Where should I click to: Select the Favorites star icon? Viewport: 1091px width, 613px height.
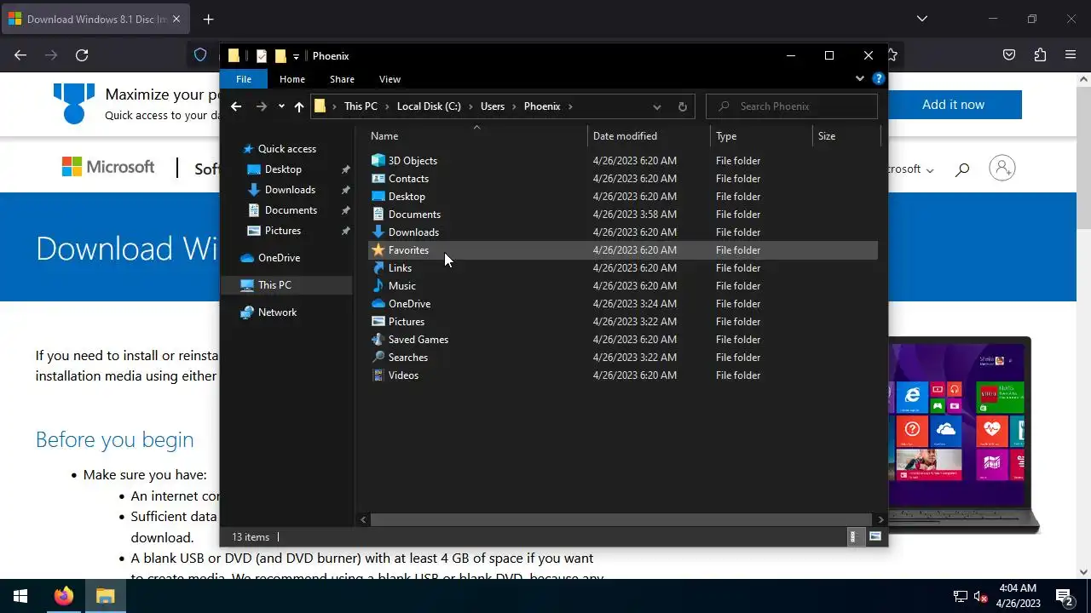[378, 249]
